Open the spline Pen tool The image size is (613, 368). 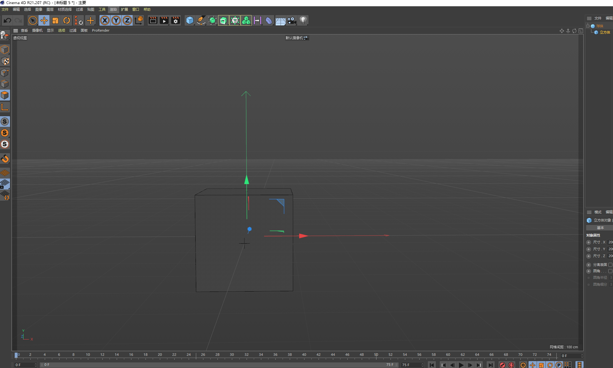pyautogui.click(x=201, y=21)
